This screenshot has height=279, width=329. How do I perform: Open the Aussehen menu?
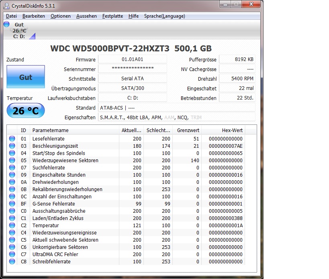coord(86,16)
